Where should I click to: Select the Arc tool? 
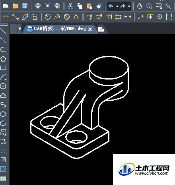(3, 77)
